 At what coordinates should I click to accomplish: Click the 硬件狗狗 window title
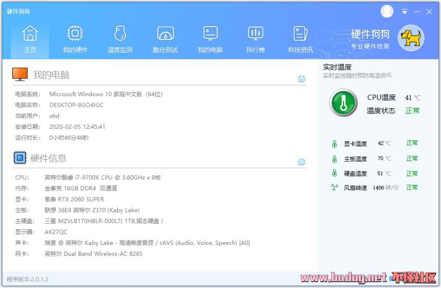(18, 11)
